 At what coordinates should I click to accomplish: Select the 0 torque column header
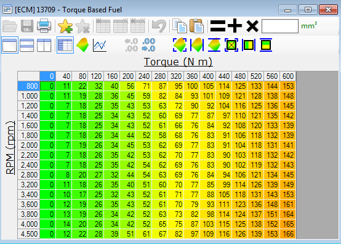(48, 76)
